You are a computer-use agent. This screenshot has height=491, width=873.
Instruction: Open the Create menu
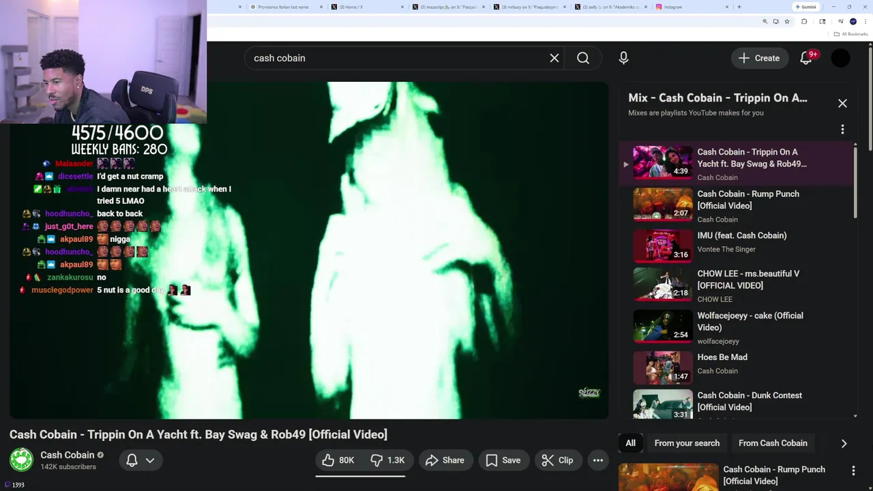point(759,58)
